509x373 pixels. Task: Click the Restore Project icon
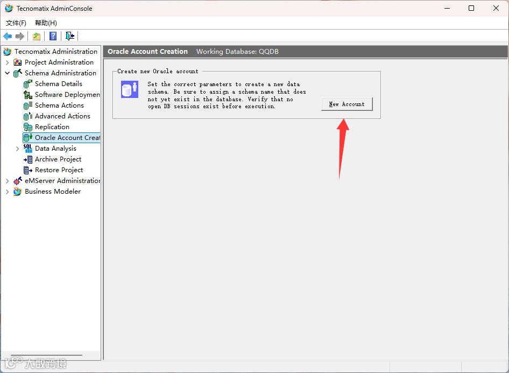[x=28, y=170]
